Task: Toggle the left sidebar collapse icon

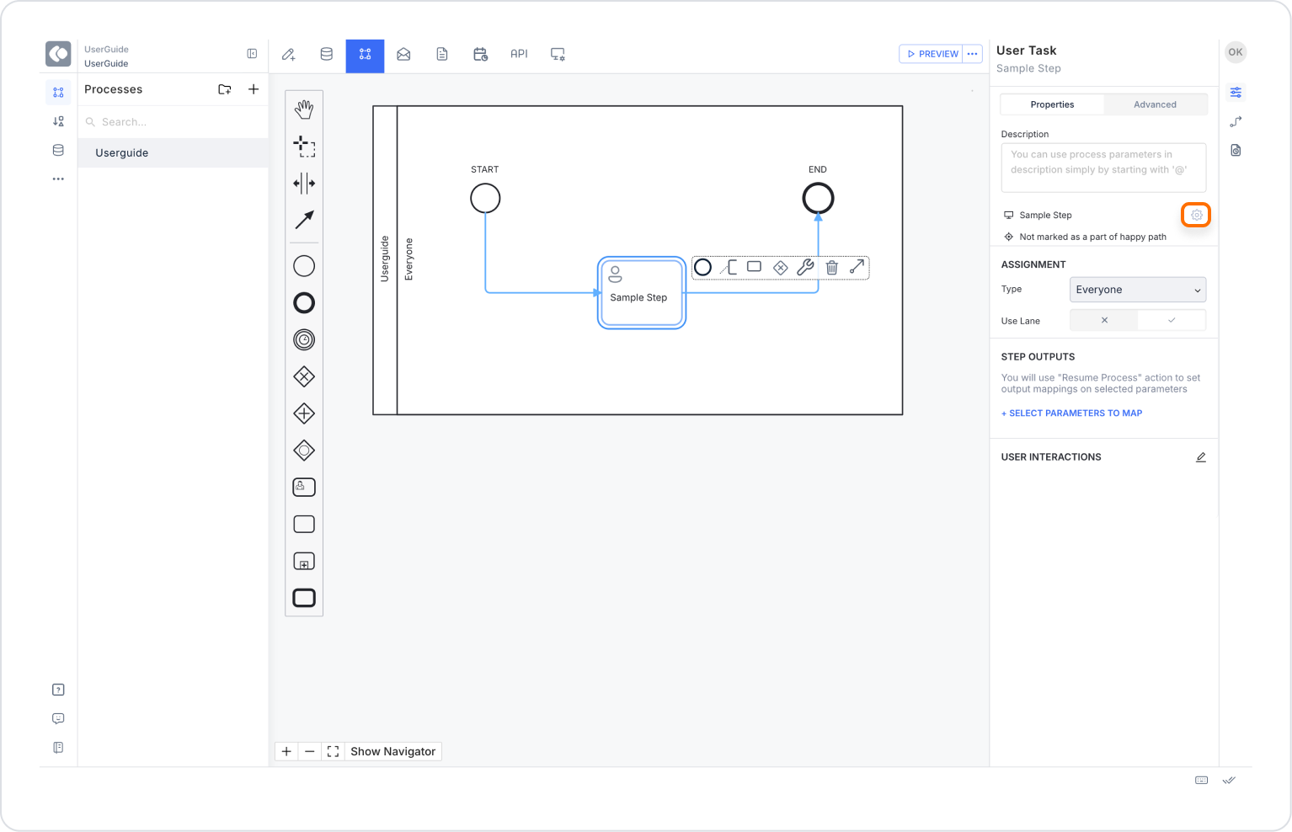Action: [x=252, y=54]
